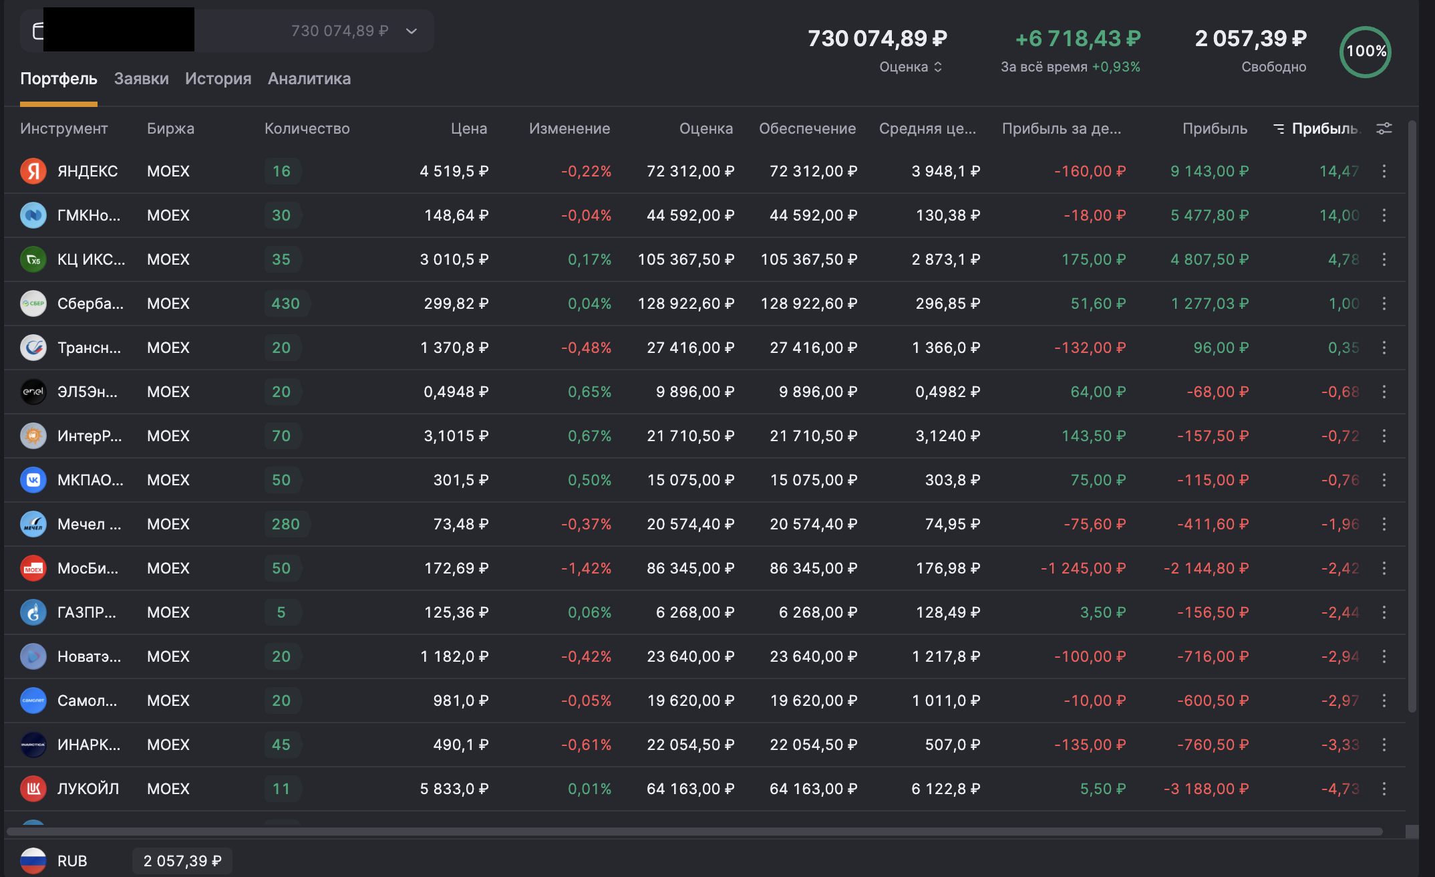
Task: Click the RUB flag currency icon
Action: pos(33,861)
